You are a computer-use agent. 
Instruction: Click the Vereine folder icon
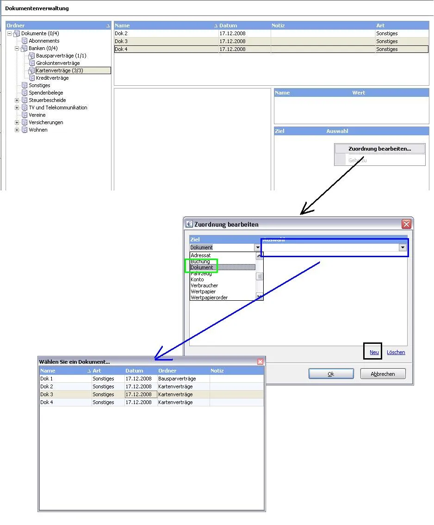click(x=25, y=115)
